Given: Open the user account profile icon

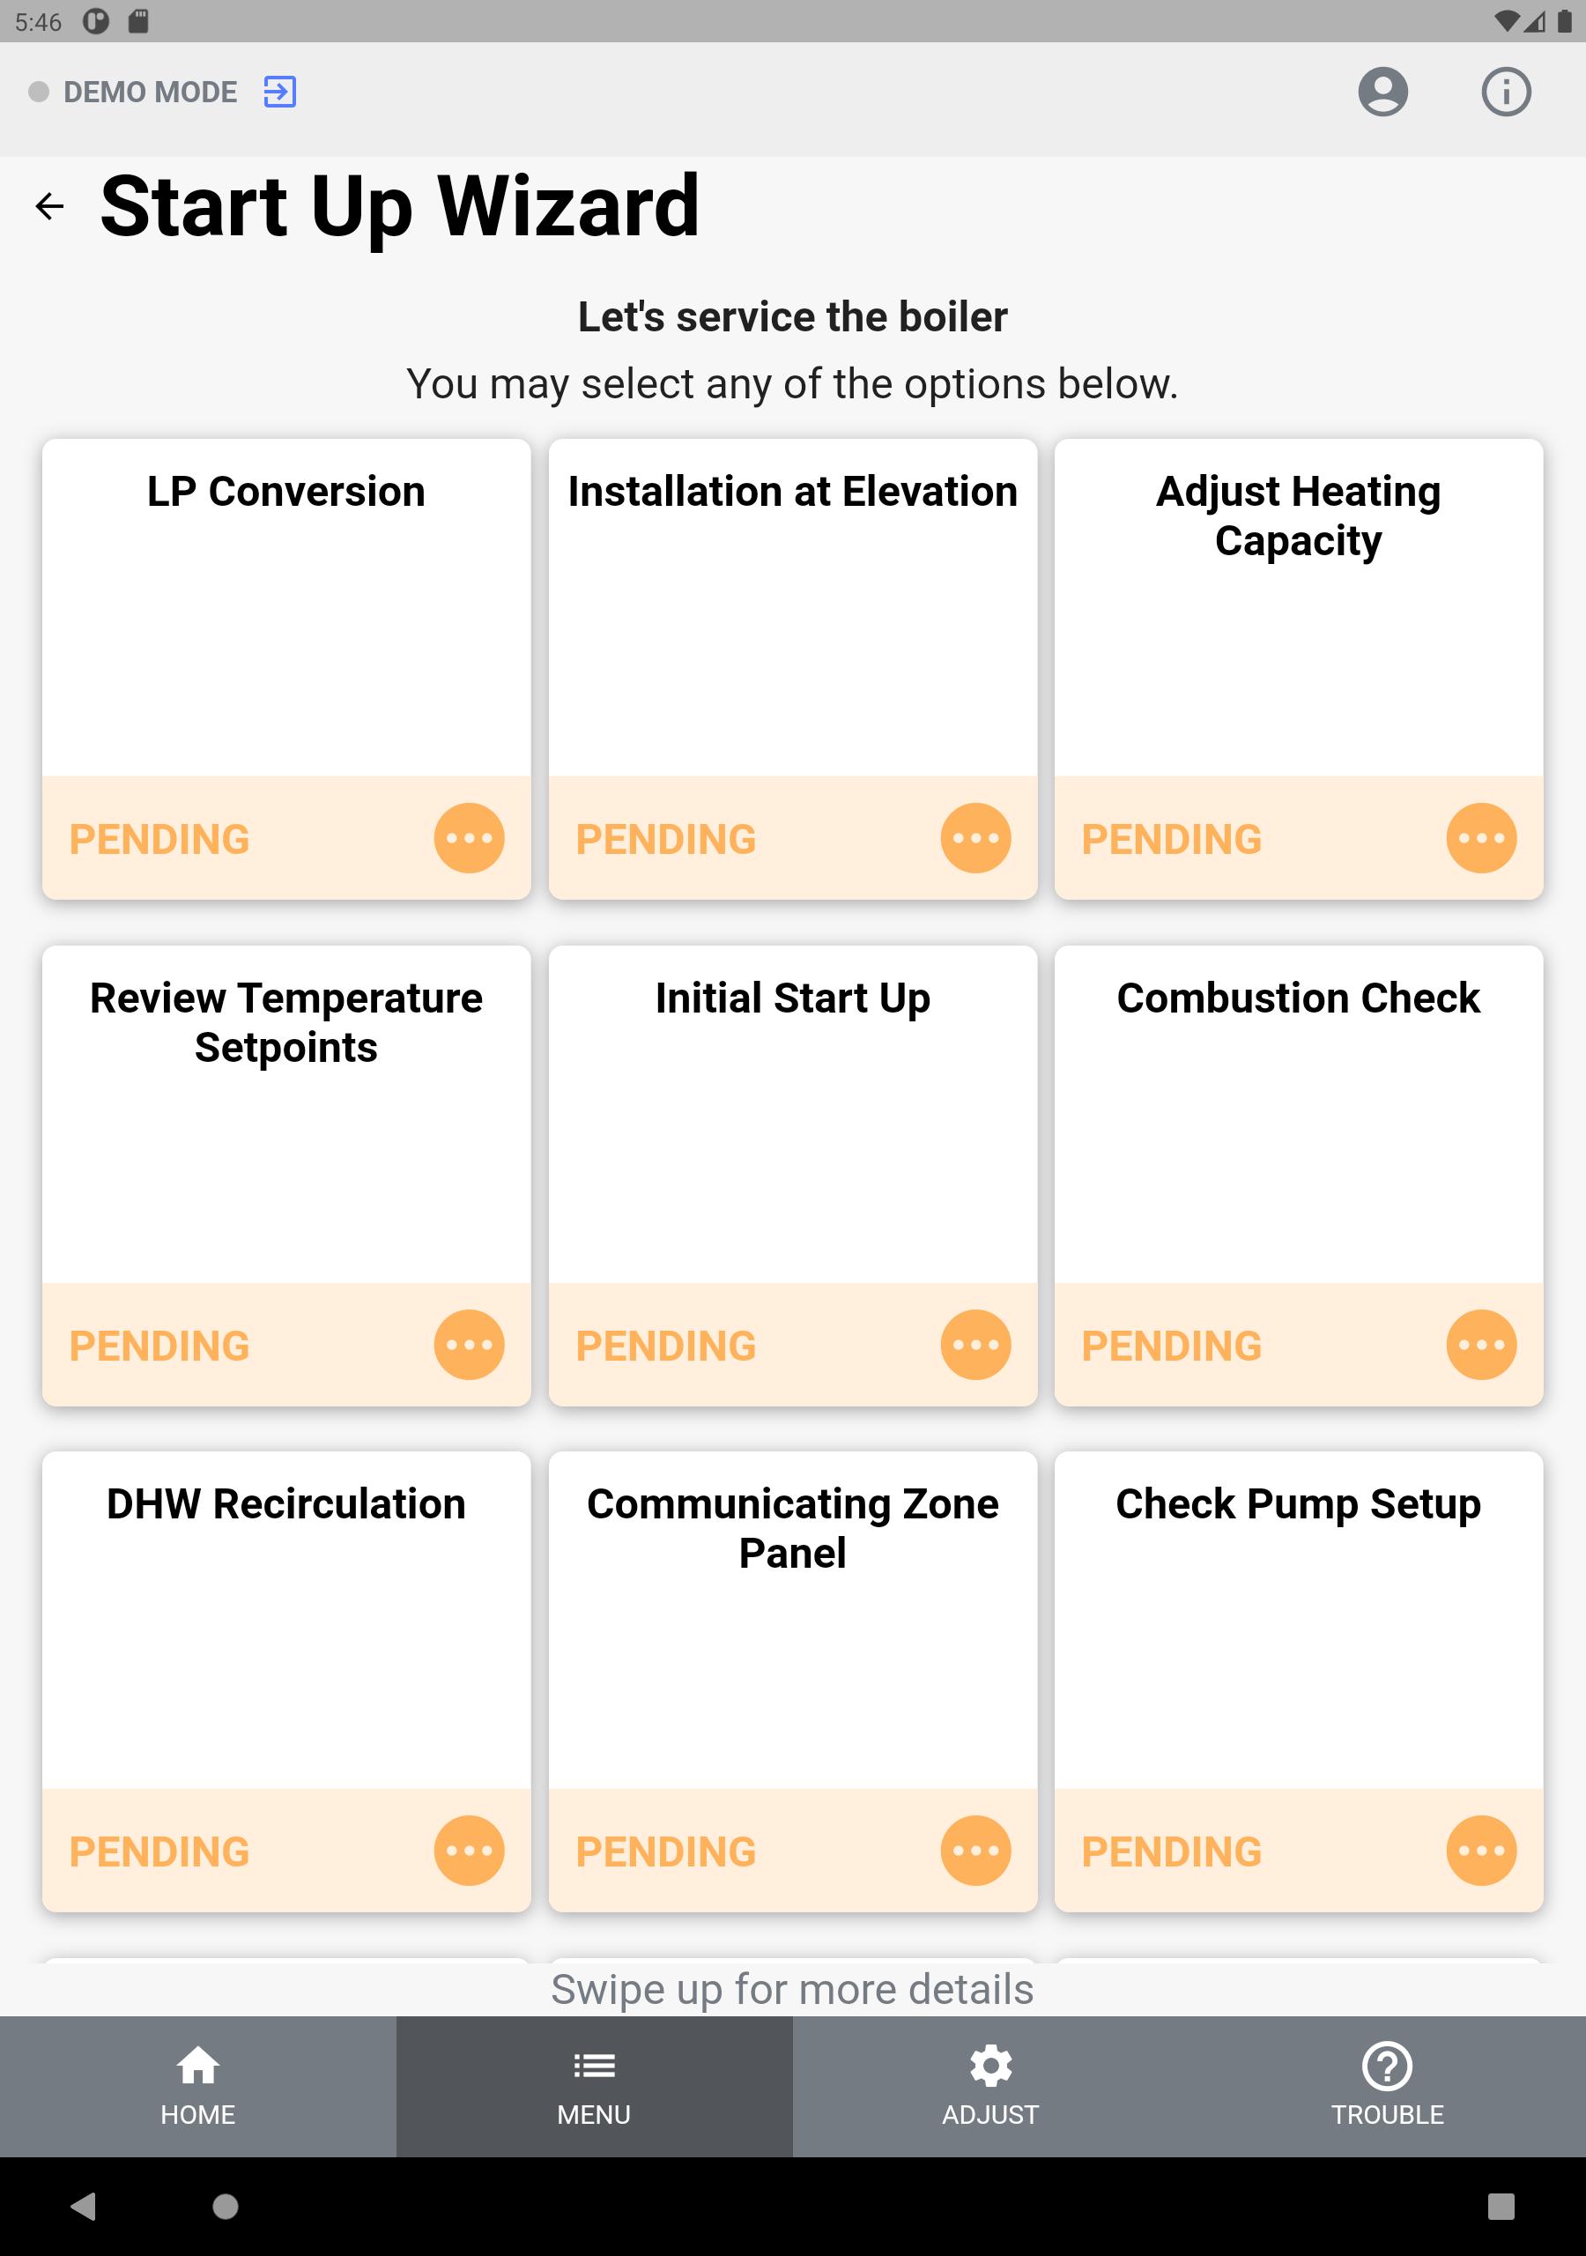Looking at the screenshot, I should 1382,92.
